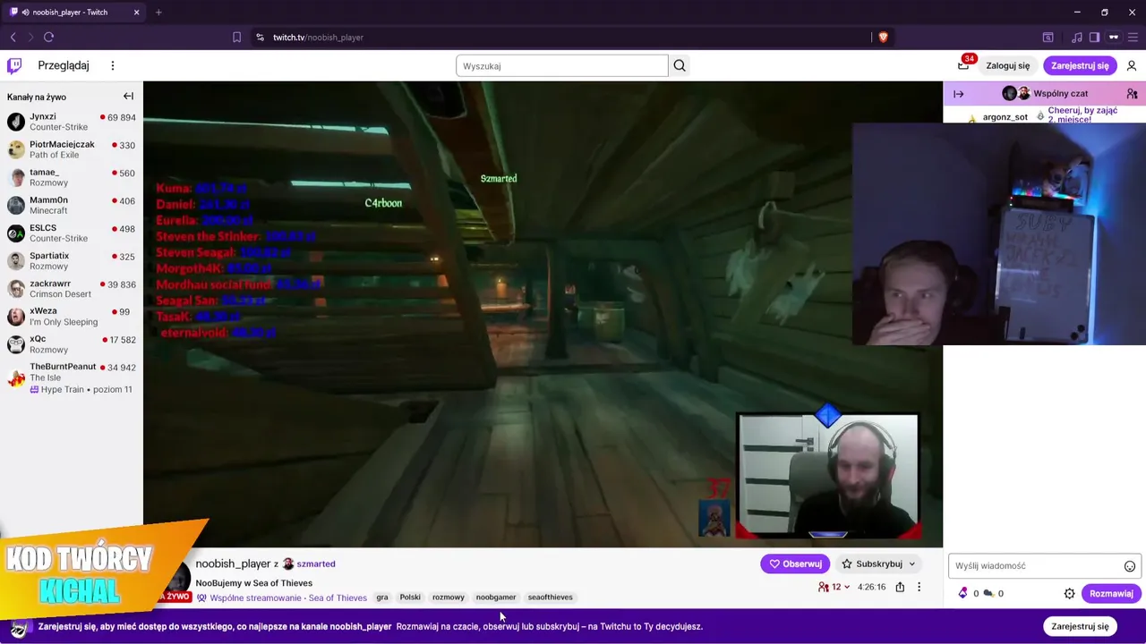Click the stream uptime 4:26:16
The height and width of the screenshot is (644, 1146).
coord(871,587)
